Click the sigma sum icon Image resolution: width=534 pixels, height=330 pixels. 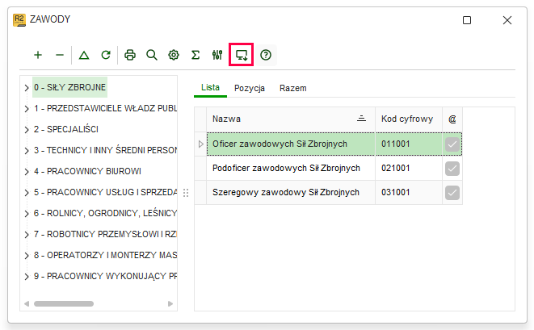coord(196,55)
